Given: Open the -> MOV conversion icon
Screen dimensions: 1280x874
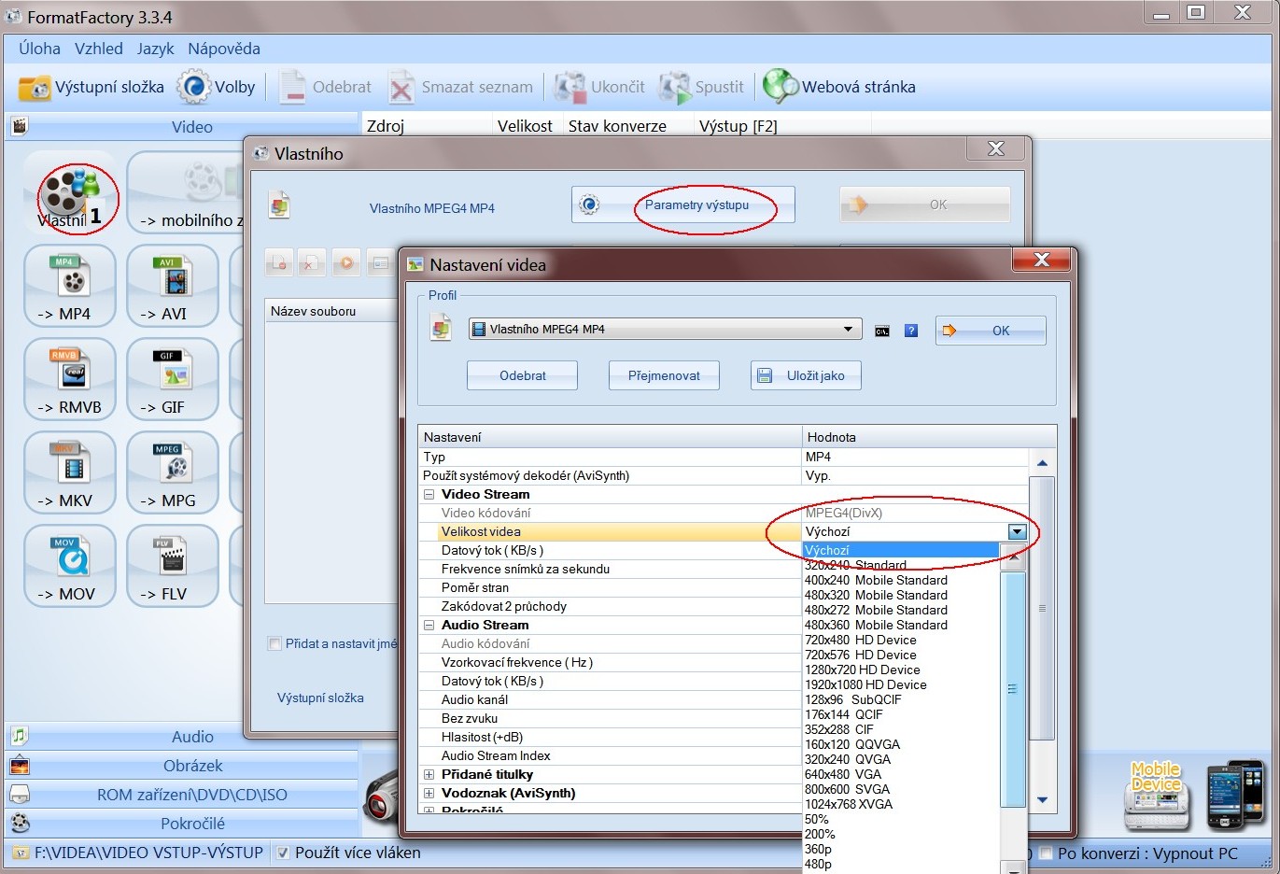Looking at the screenshot, I should (70, 566).
